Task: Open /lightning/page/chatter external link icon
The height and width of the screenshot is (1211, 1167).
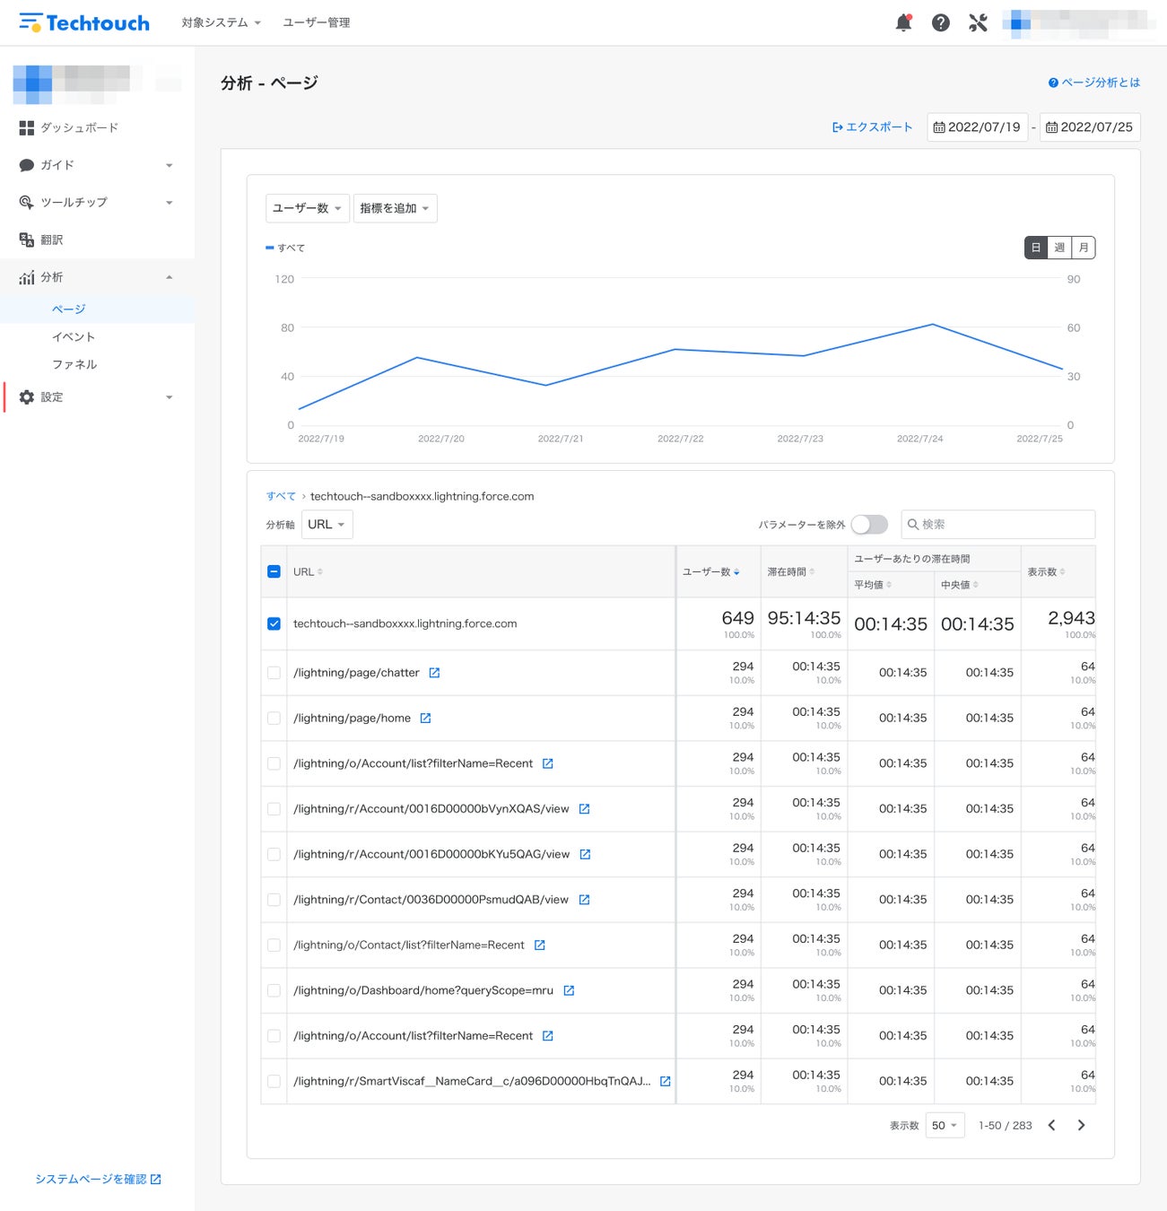Action: [x=434, y=673]
